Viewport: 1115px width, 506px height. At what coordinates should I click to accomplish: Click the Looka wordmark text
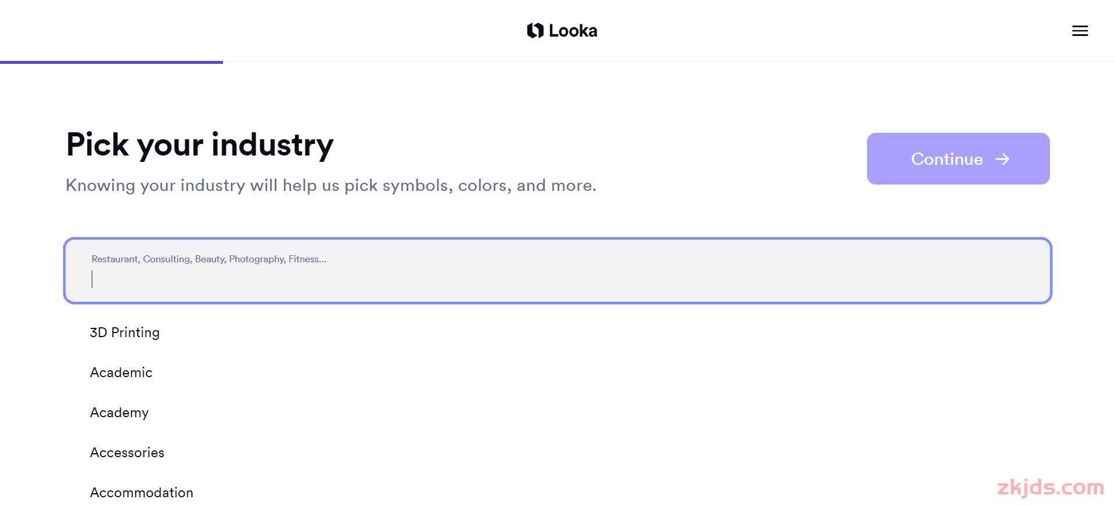[573, 31]
